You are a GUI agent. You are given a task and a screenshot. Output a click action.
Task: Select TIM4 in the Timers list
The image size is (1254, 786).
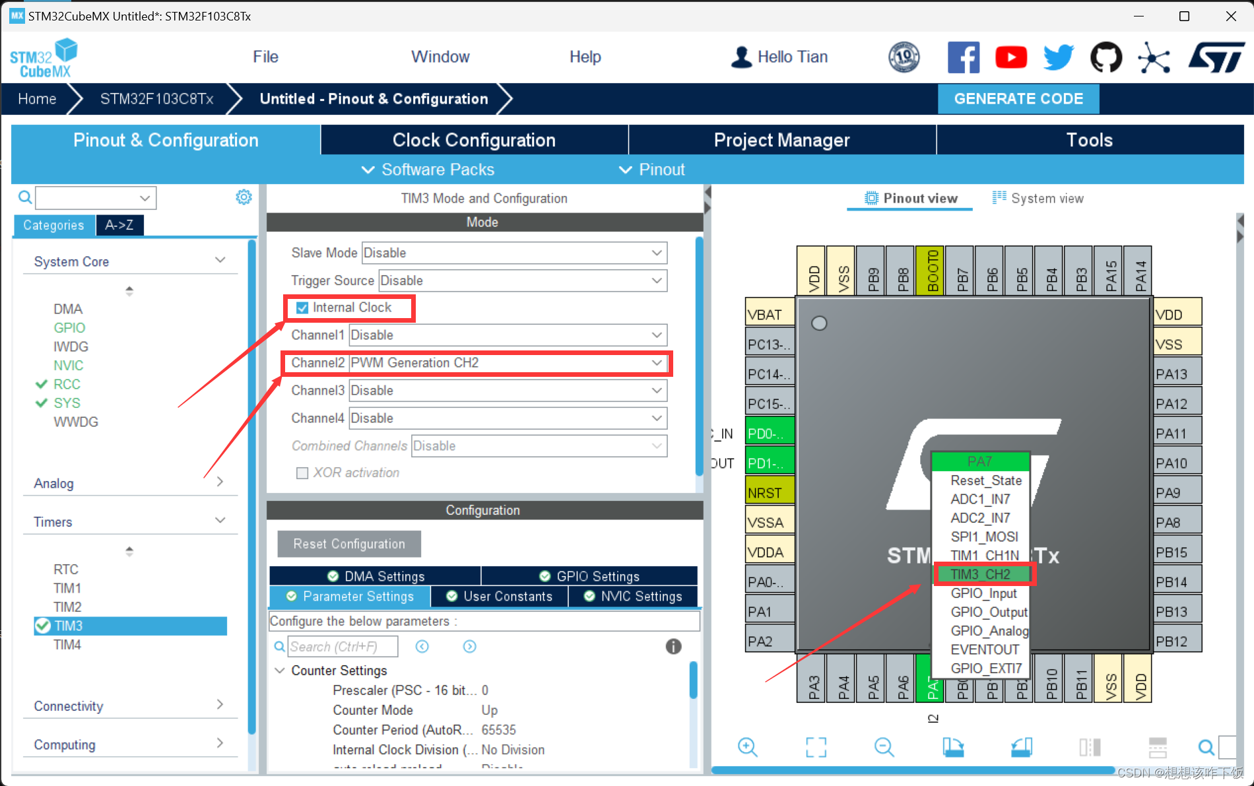[x=67, y=645]
